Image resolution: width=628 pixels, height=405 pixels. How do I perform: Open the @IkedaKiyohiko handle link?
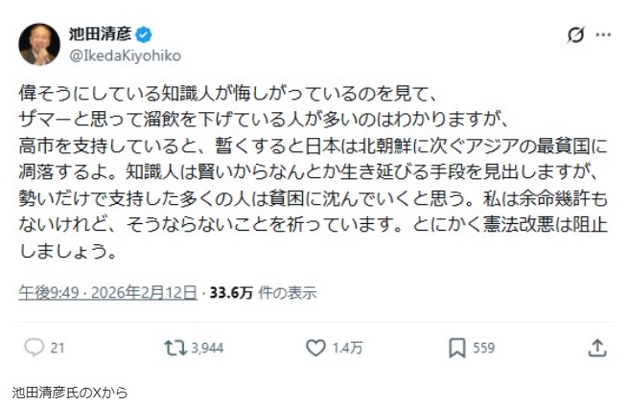(x=125, y=56)
